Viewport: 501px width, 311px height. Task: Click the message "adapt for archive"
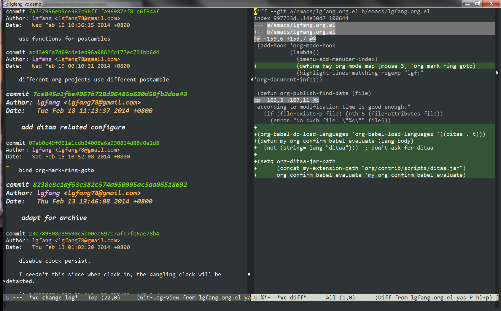point(54,218)
